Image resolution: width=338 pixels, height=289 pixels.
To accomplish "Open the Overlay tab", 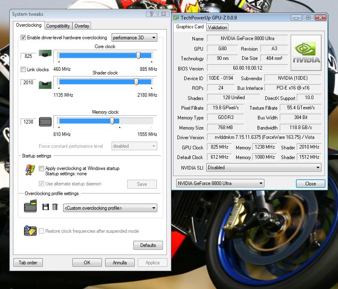I will tap(82, 26).
